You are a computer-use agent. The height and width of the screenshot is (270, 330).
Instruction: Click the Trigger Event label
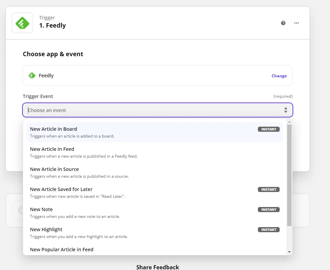38,96
